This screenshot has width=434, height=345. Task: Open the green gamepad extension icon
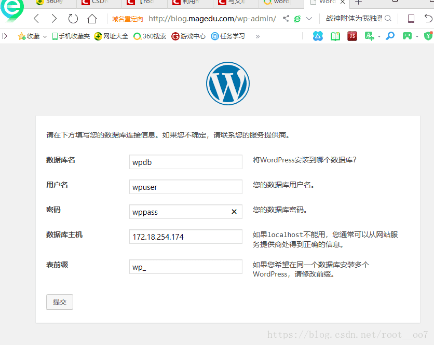[x=407, y=36]
